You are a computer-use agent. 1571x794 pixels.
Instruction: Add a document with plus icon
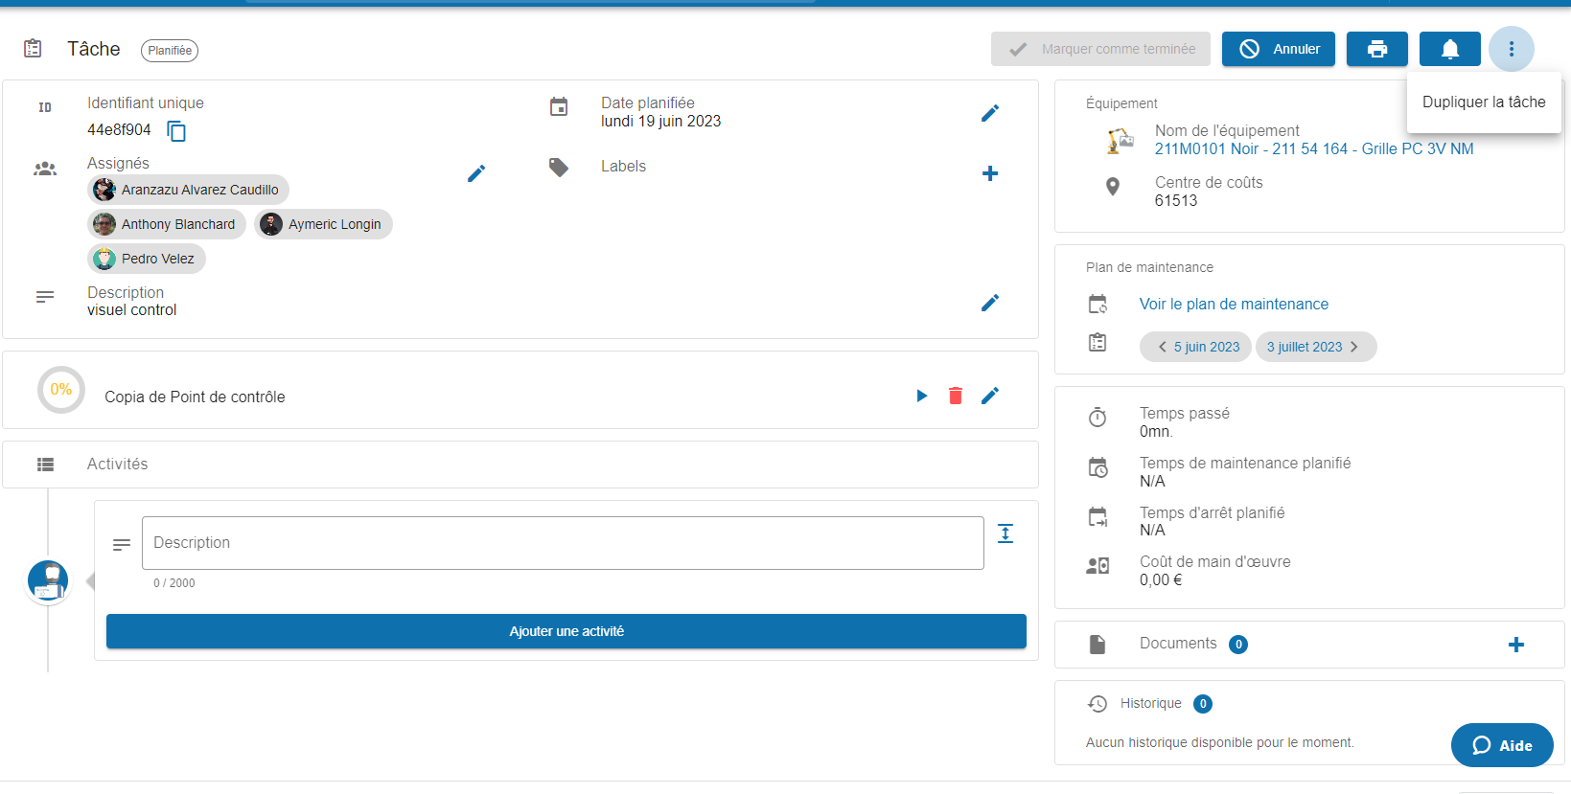(x=1515, y=645)
